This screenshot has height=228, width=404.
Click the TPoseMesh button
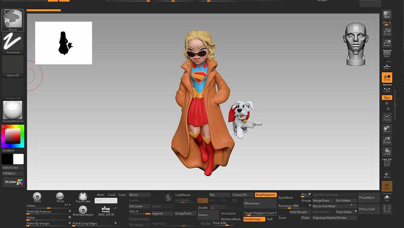369,198
